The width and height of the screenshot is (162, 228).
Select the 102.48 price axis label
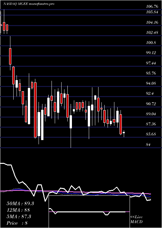tap(152, 33)
